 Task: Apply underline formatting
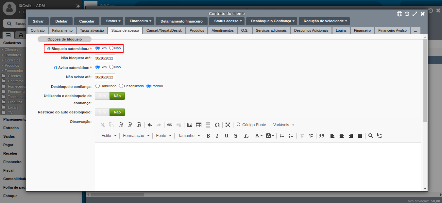227,136
